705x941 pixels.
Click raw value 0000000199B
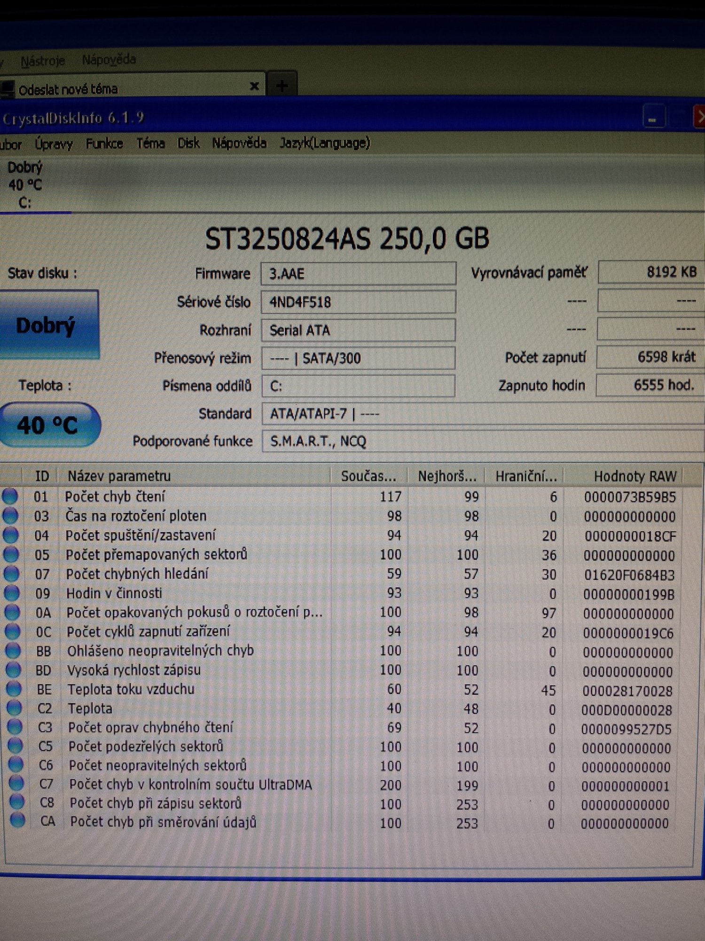point(629,595)
